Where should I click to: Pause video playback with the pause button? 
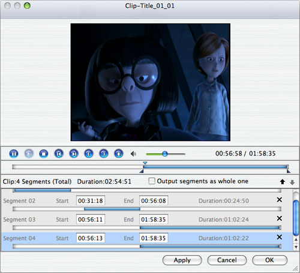[14, 154]
